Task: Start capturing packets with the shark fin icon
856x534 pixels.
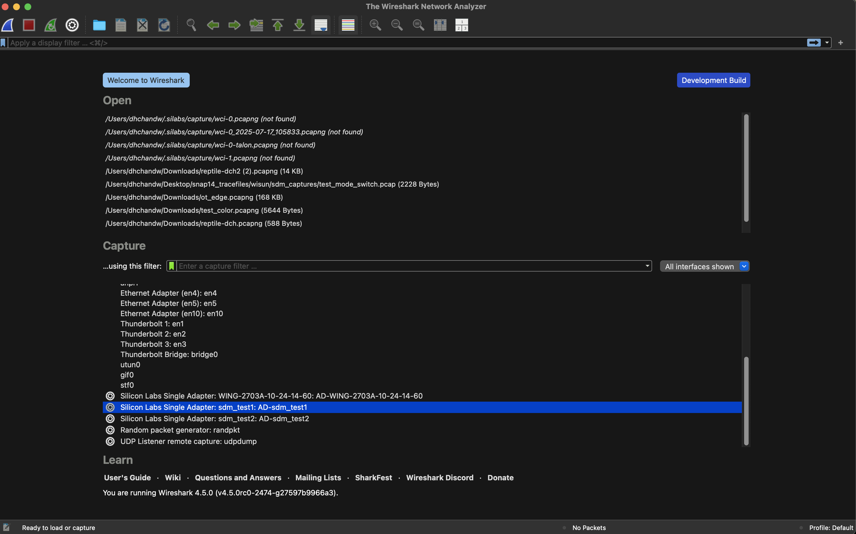Action: 8,25
